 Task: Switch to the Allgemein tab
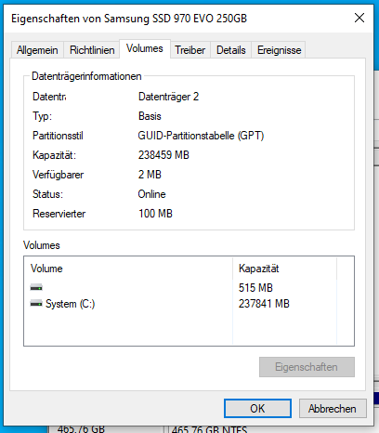click(37, 50)
